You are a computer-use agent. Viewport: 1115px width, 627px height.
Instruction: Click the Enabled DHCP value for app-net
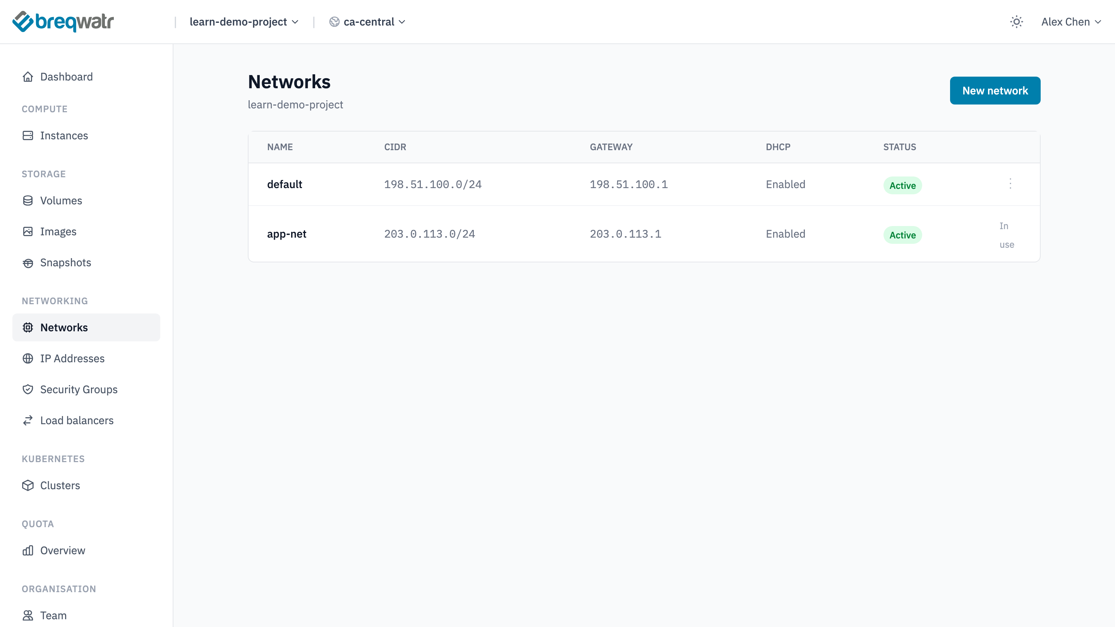coord(785,234)
